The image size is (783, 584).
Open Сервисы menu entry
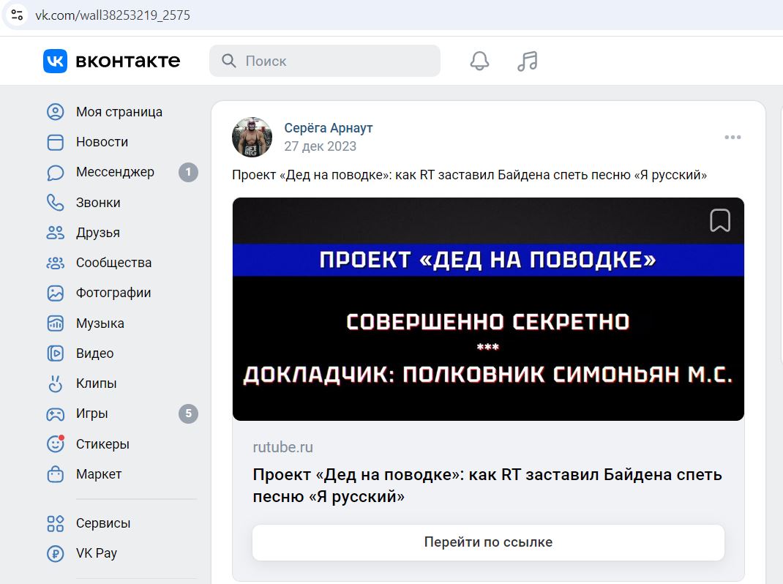[103, 523]
